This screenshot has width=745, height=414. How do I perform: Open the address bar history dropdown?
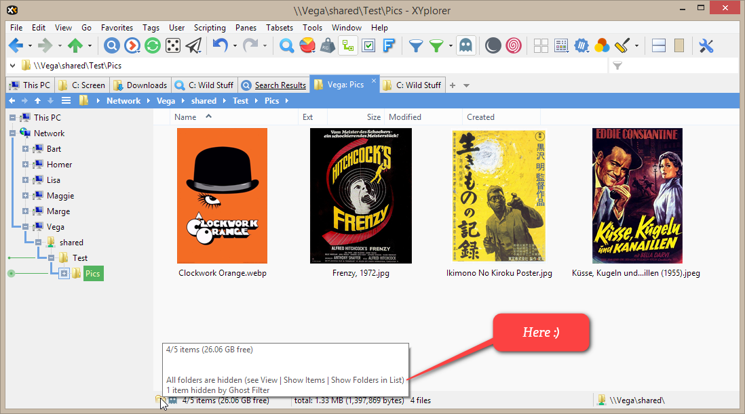[x=12, y=66]
